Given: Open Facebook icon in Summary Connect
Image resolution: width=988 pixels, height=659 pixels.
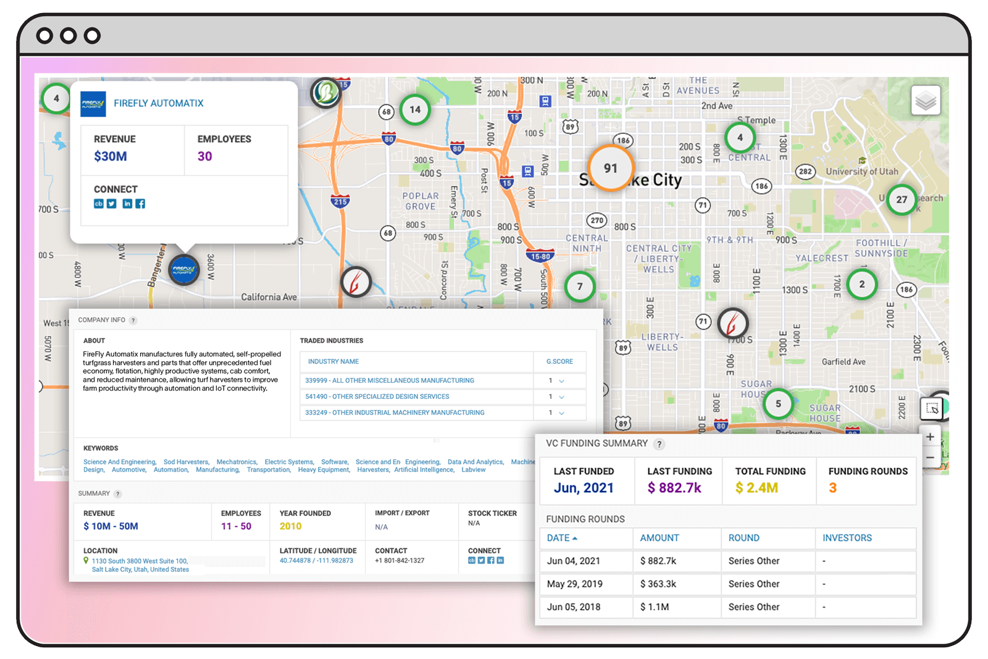Looking at the screenshot, I should (491, 561).
